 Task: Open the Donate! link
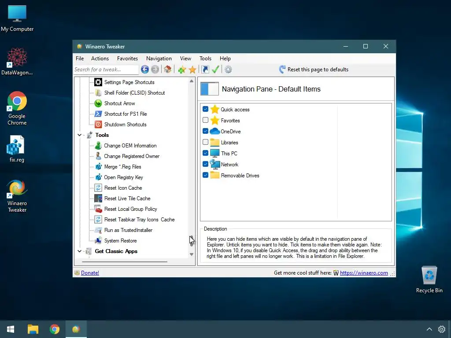click(x=90, y=273)
